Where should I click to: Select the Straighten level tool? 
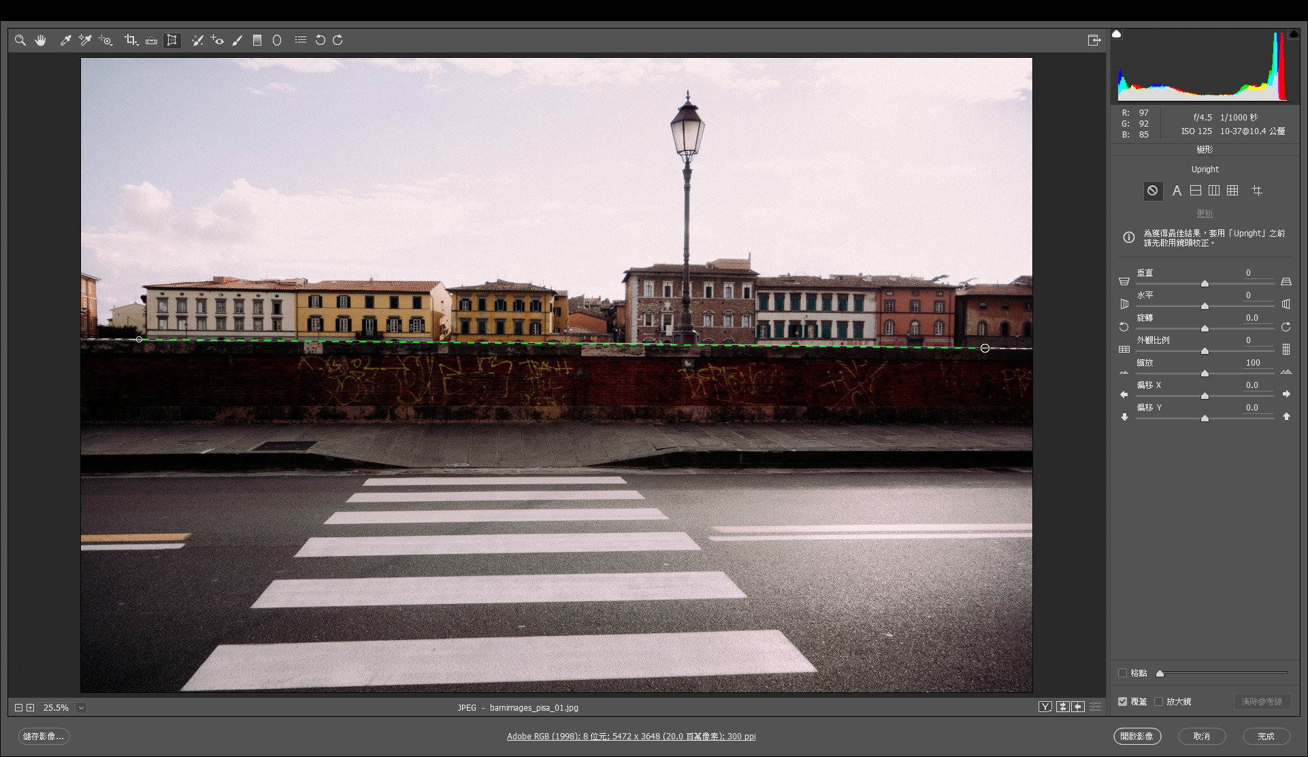click(x=151, y=41)
